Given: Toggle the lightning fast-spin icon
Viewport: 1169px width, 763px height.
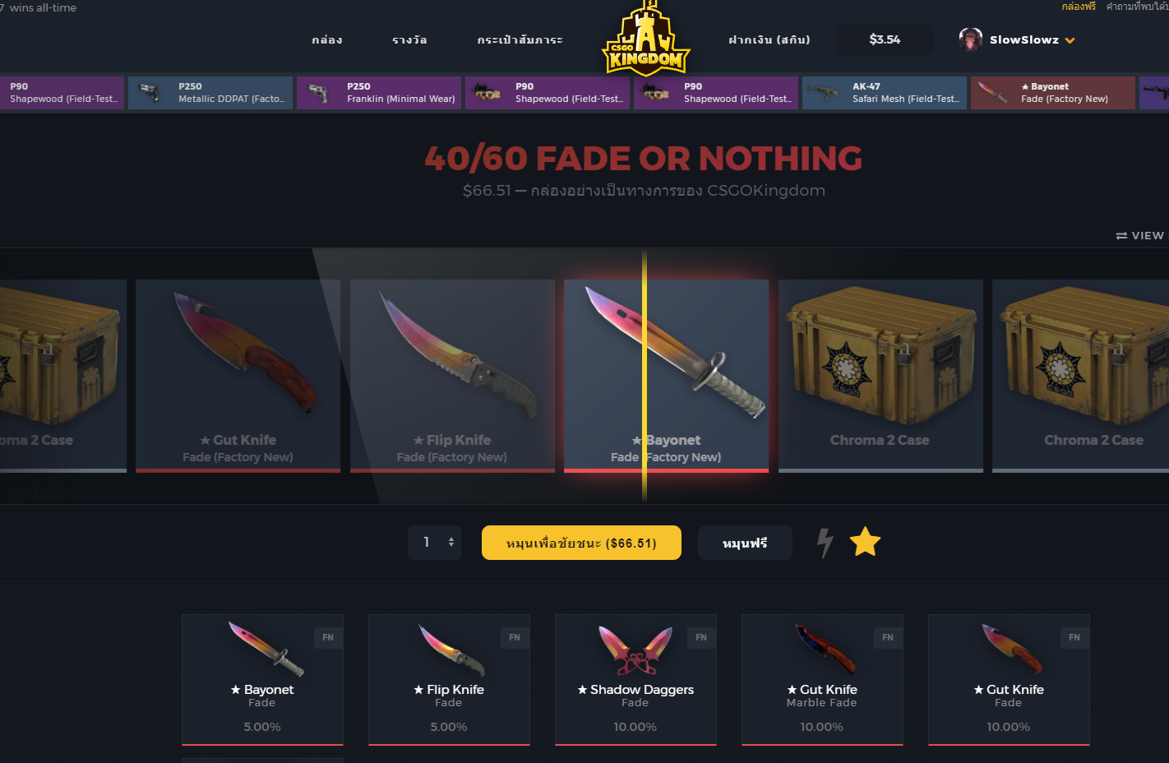Looking at the screenshot, I should (825, 543).
